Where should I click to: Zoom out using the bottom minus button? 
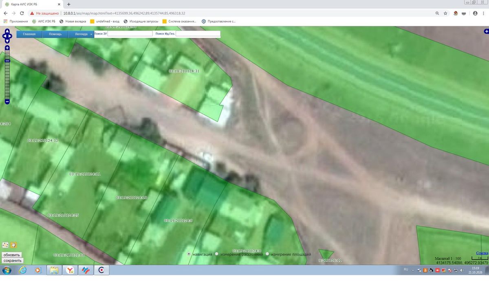(7, 101)
